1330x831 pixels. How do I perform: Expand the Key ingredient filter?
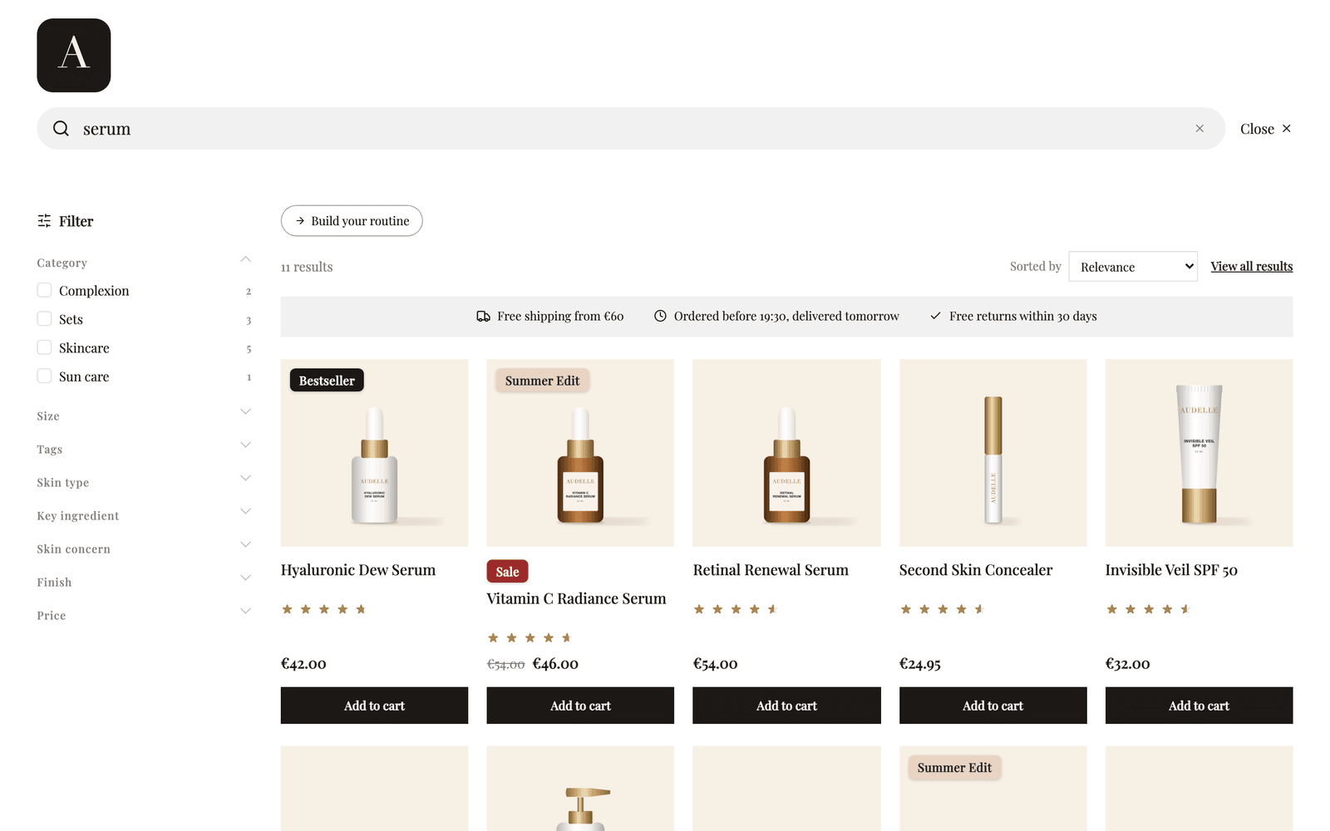click(x=245, y=511)
